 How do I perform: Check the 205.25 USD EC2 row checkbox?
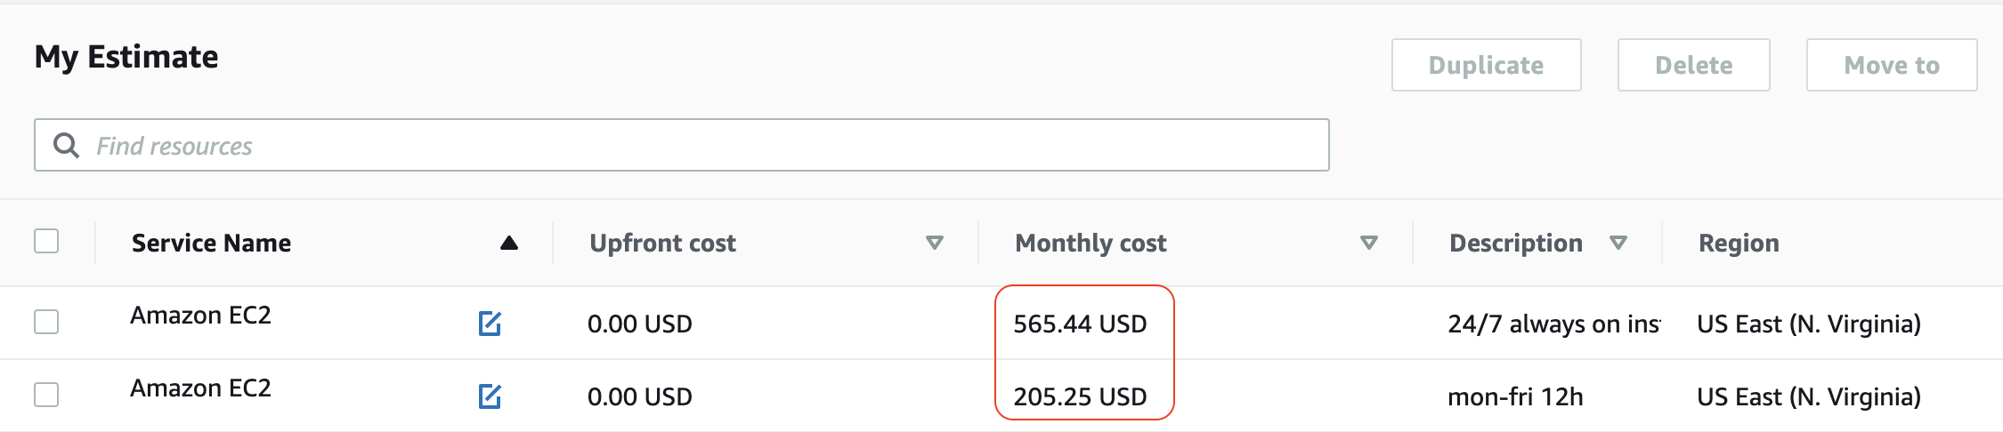[x=46, y=395]
